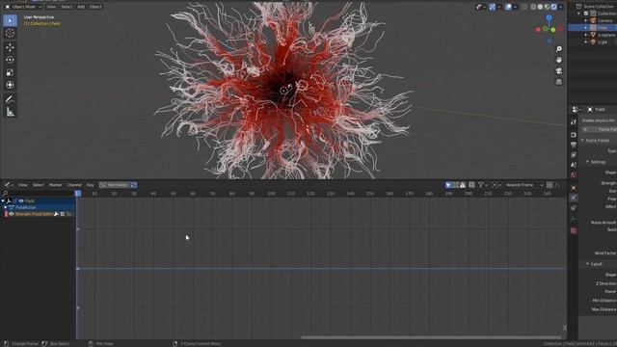617x347 pixels.
Task: Select the Move tool
Action: [x=11, y=47]
